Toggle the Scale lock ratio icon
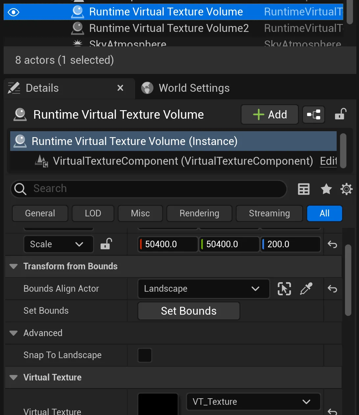The width and height of the screenshot is (359, 415). coord(106,244)
